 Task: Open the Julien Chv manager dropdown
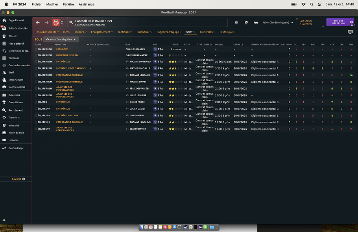coord(278,23)
